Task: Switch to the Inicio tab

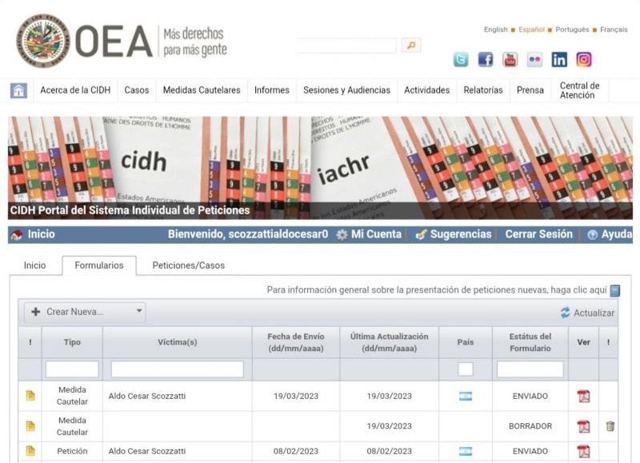Action: pos(34,265)
